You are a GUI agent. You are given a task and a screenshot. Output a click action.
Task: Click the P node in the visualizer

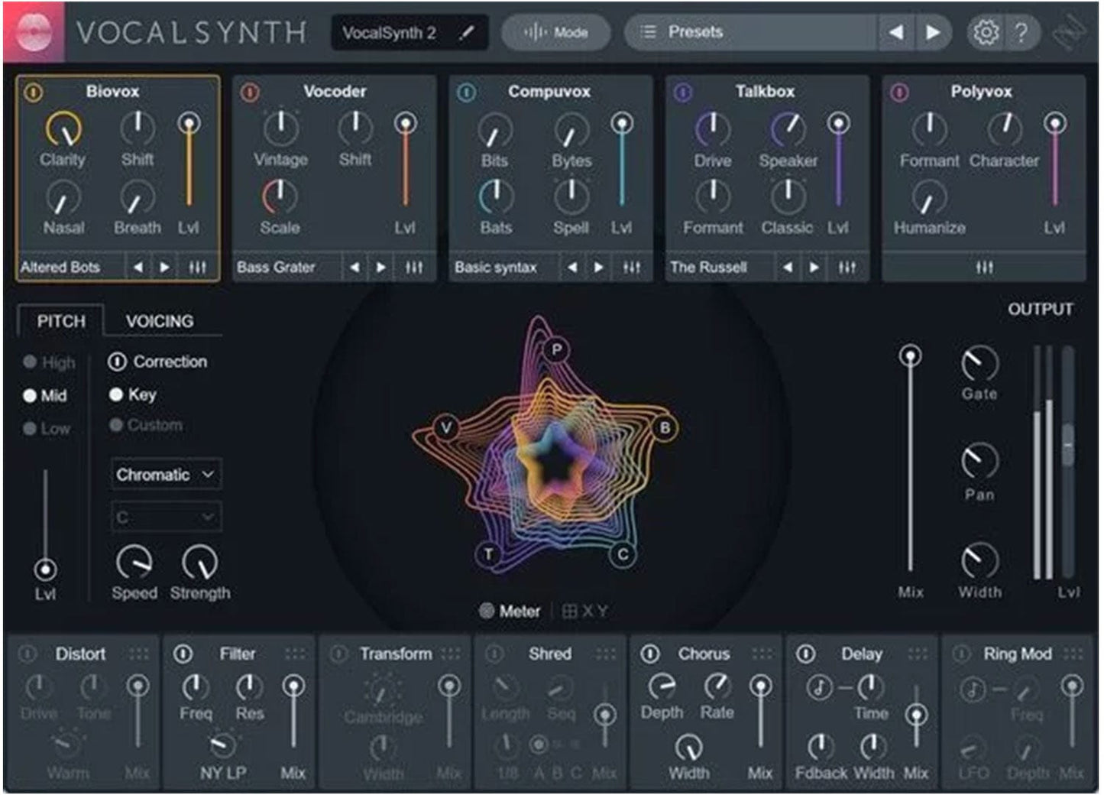pos(557,350)
